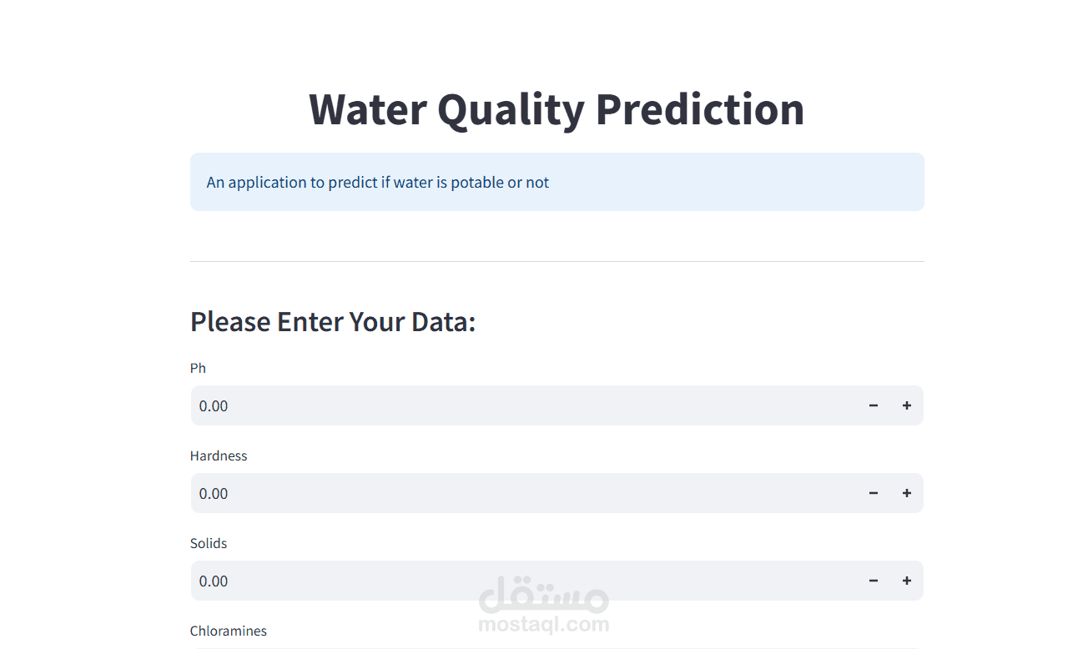Click the plus button for Solids

click(x=906, y=581)
